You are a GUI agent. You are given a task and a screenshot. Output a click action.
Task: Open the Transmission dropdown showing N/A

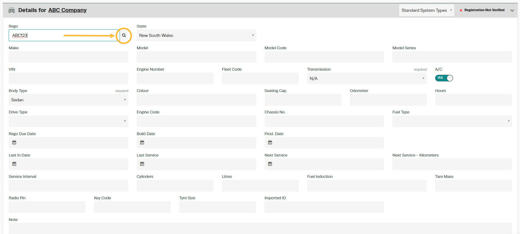click(367, 78)
